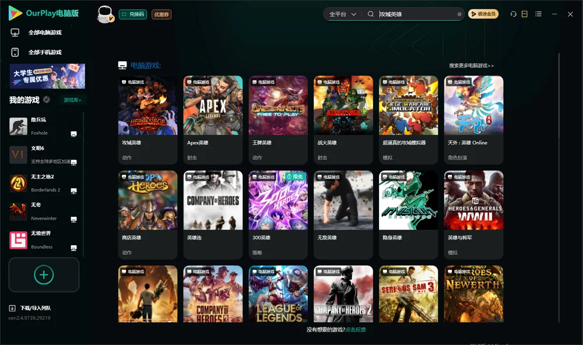Click 搜索更多电脑游戏>> link
This screenshot has width=583, height=345.
(x=471, y=65)
